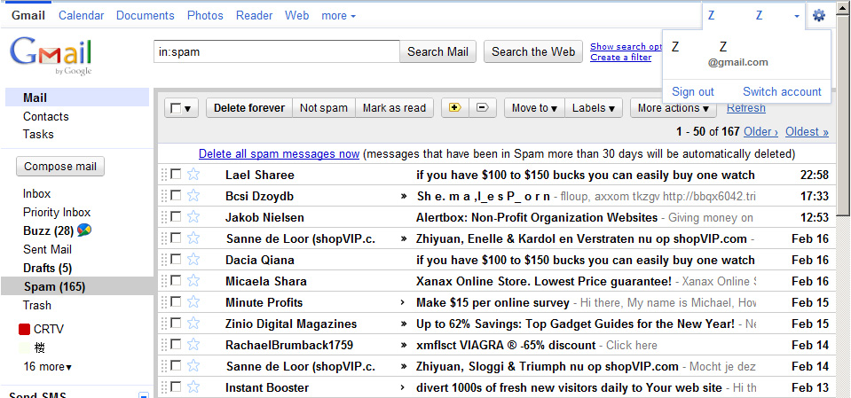Open the account dropdown arrow
This screenshot has width=851, height=398.
[797, 16]
